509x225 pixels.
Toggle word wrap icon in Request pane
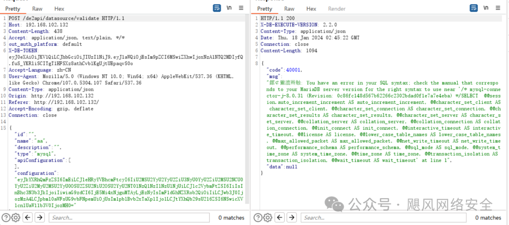[x=217, y=8]
